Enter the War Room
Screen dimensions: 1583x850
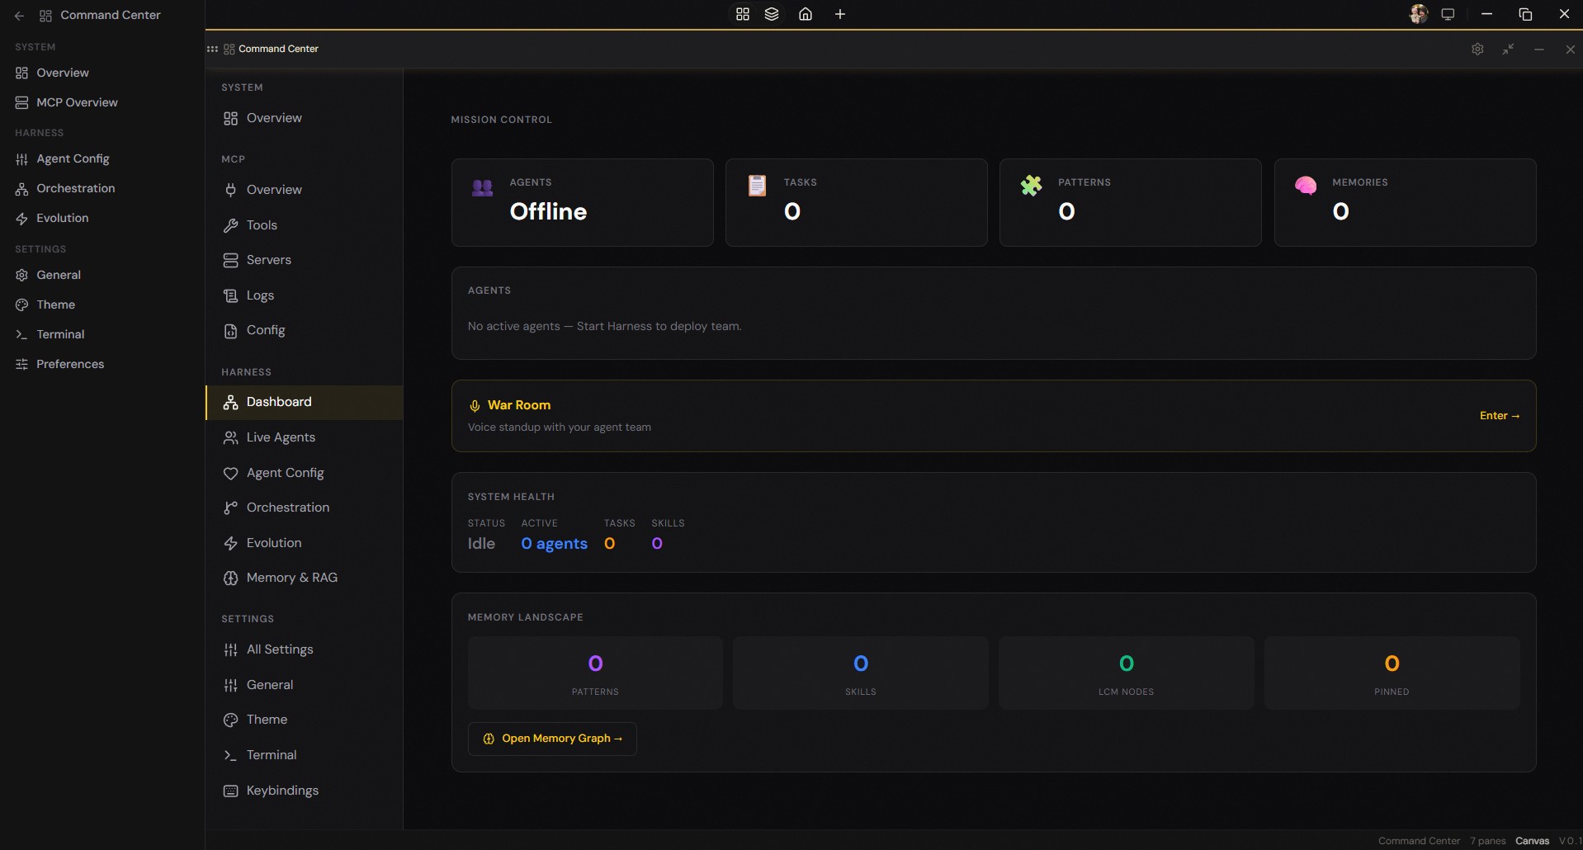[1499, 416]
